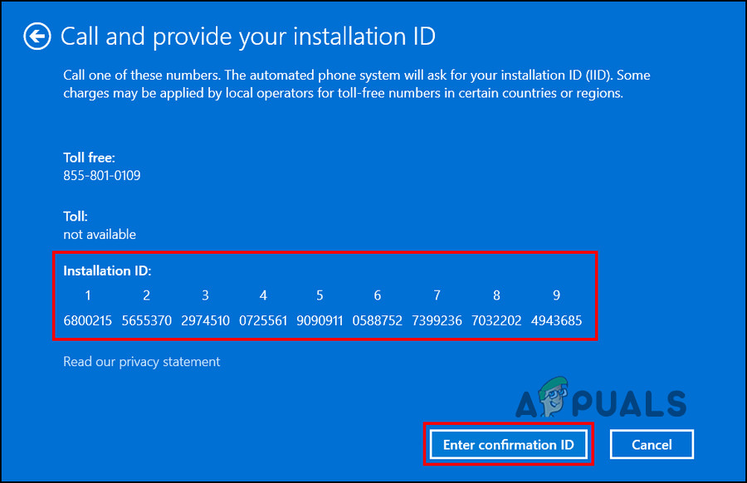
Task: Click the page title Call and provide your installation ID
Action: coord(247,37)
